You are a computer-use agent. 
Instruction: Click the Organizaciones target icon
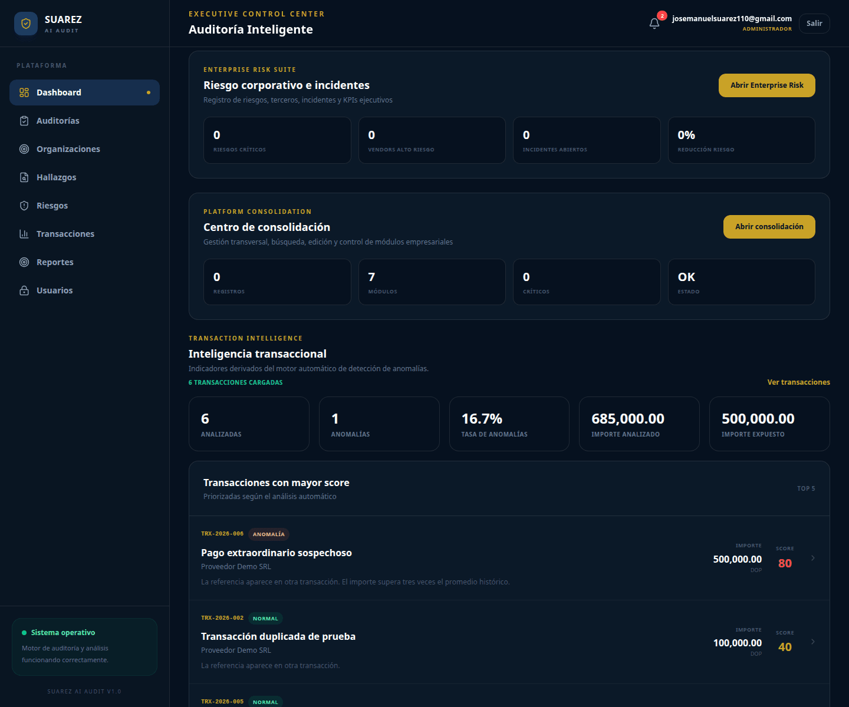[x=24, y=149]
